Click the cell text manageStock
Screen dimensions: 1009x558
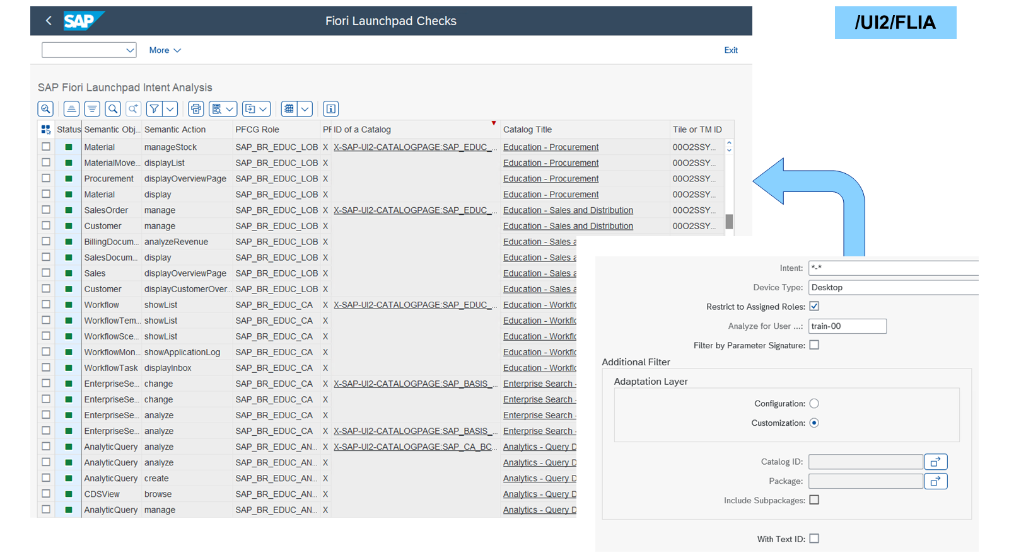tap(170, 147)
